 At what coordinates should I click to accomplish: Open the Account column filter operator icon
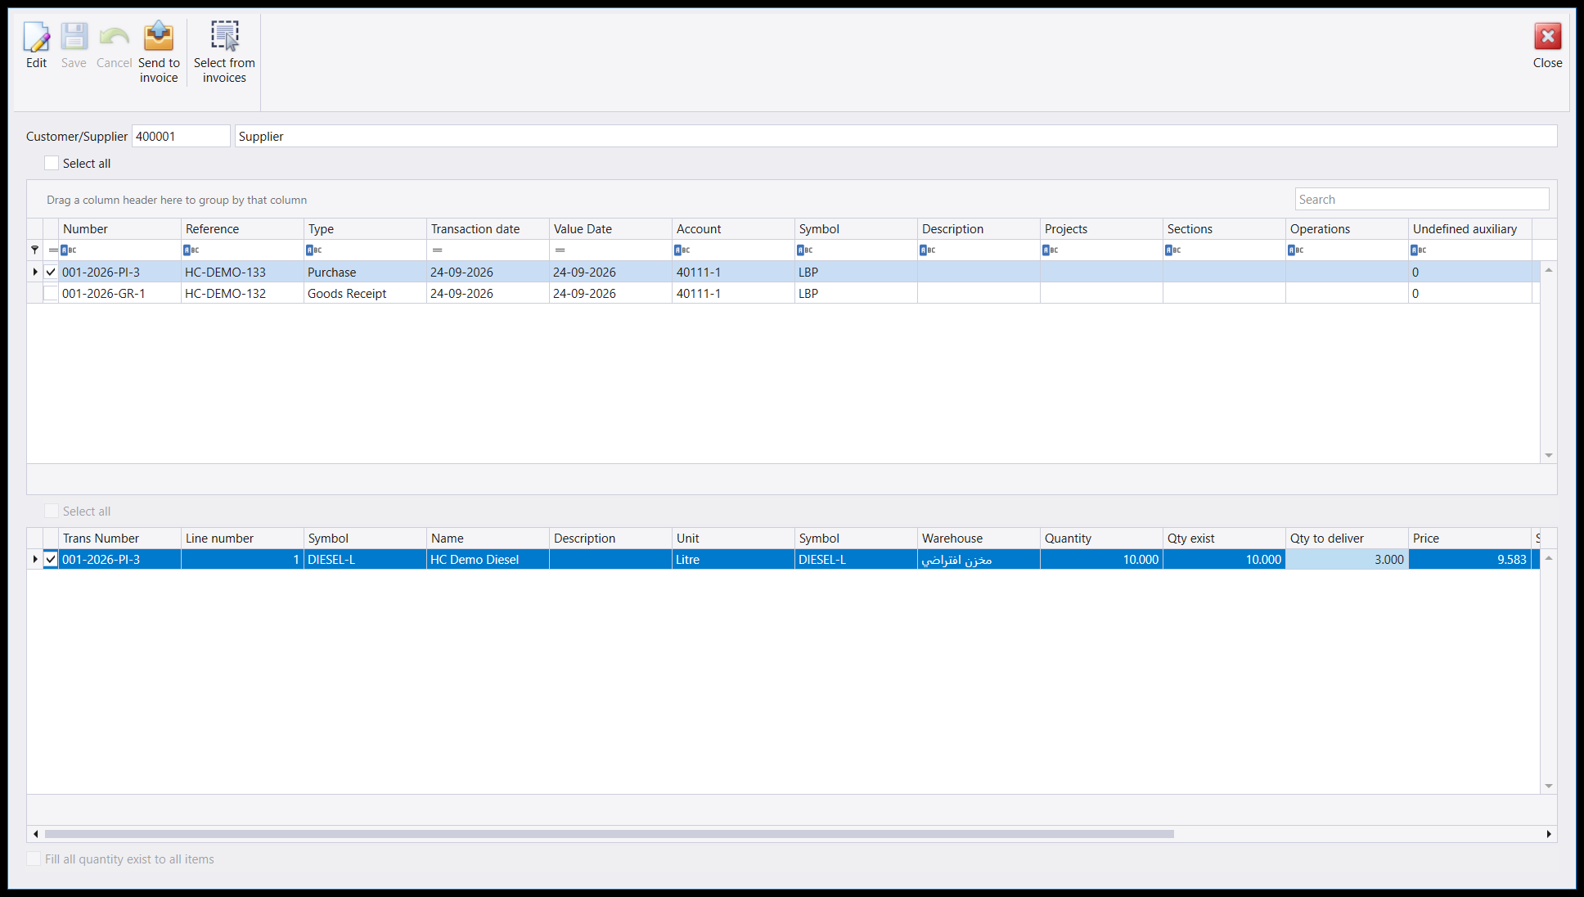682,250
